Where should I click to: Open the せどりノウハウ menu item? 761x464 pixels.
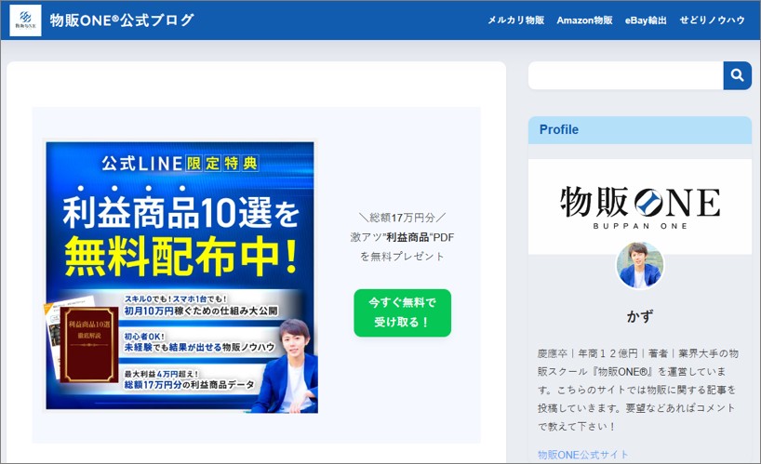click(x=712, y=20)
